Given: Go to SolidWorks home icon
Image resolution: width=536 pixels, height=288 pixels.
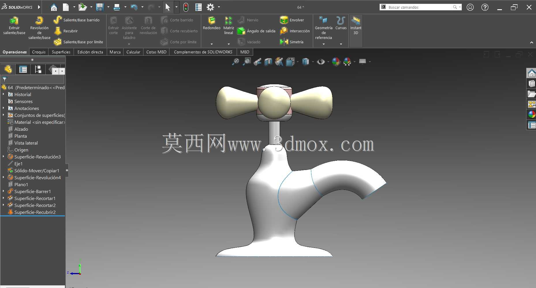Looking at the screenshot, I should tap(54, 7).
